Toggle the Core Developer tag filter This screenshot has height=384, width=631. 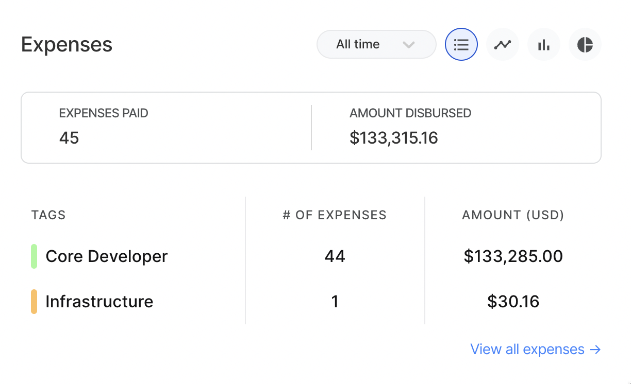[106, 256]
